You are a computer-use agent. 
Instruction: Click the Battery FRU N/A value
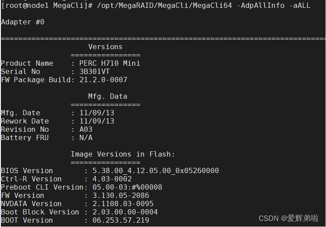point(86,137)
